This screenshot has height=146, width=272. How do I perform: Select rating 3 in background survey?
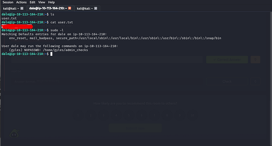103,115
